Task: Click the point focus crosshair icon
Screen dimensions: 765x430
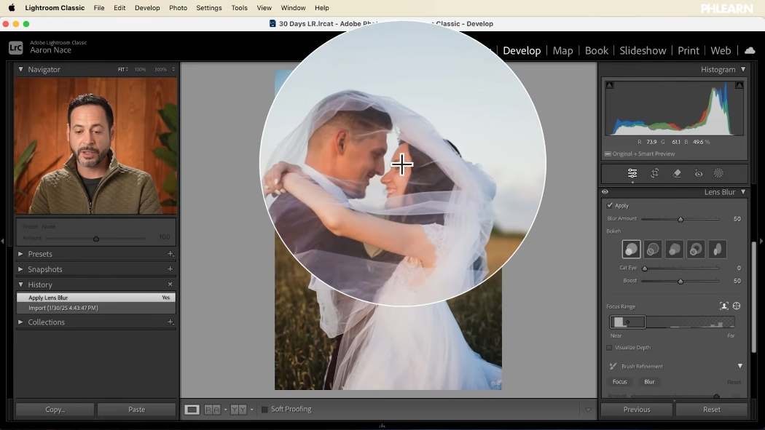Action: [737, 306]
